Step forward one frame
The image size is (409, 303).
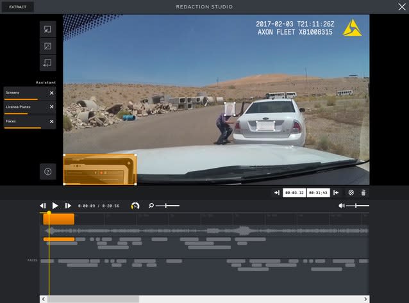[68, 206]
